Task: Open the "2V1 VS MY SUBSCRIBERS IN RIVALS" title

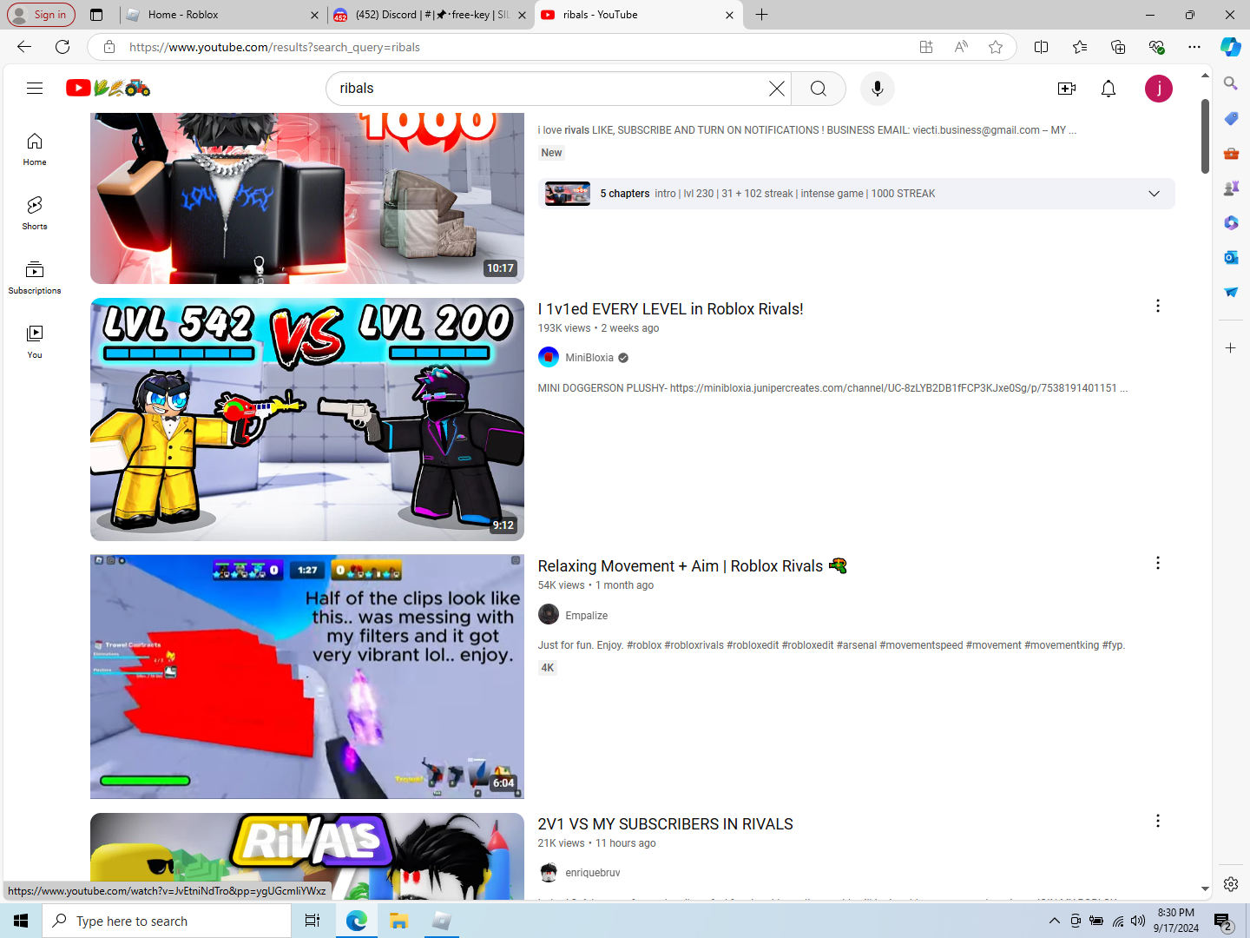Action: pos(665,823)
